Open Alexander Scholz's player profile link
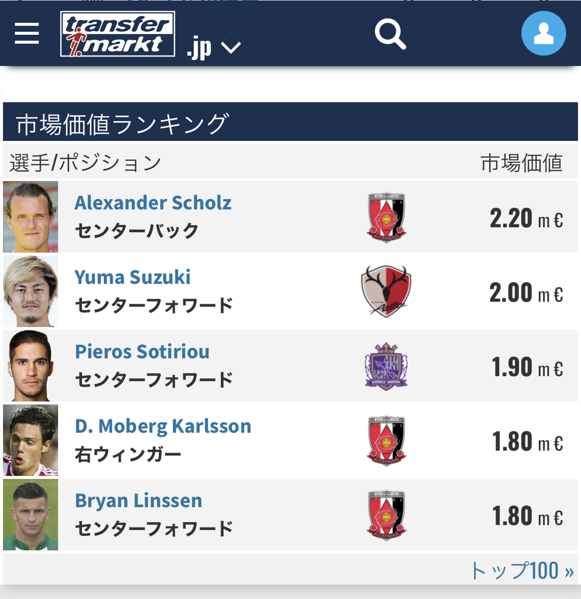 click(153, 203)
